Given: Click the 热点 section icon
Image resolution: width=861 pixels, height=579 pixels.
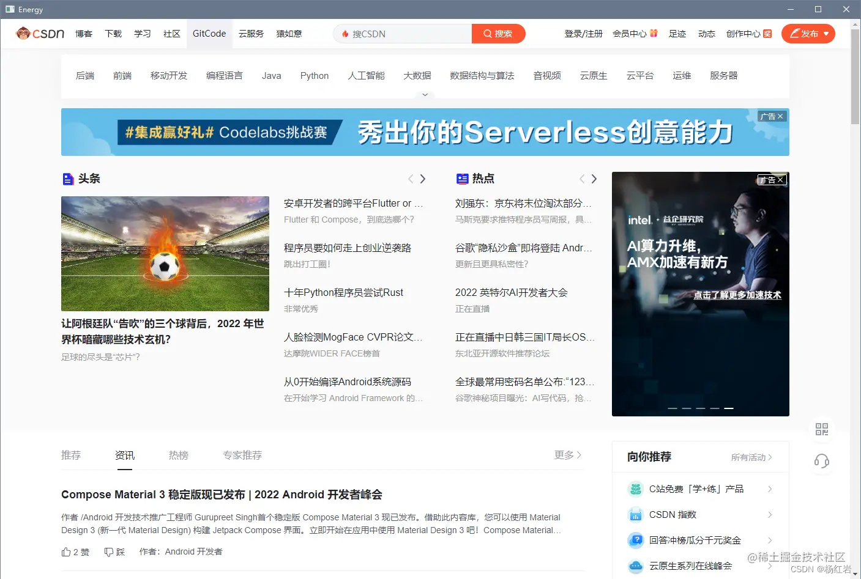Looking at the screenshot, I should [462, 179].
